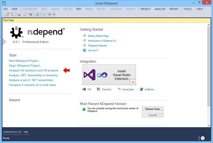Click the SonarQube icon
Viewport: 213px width, 143px height.
point(119,89)
